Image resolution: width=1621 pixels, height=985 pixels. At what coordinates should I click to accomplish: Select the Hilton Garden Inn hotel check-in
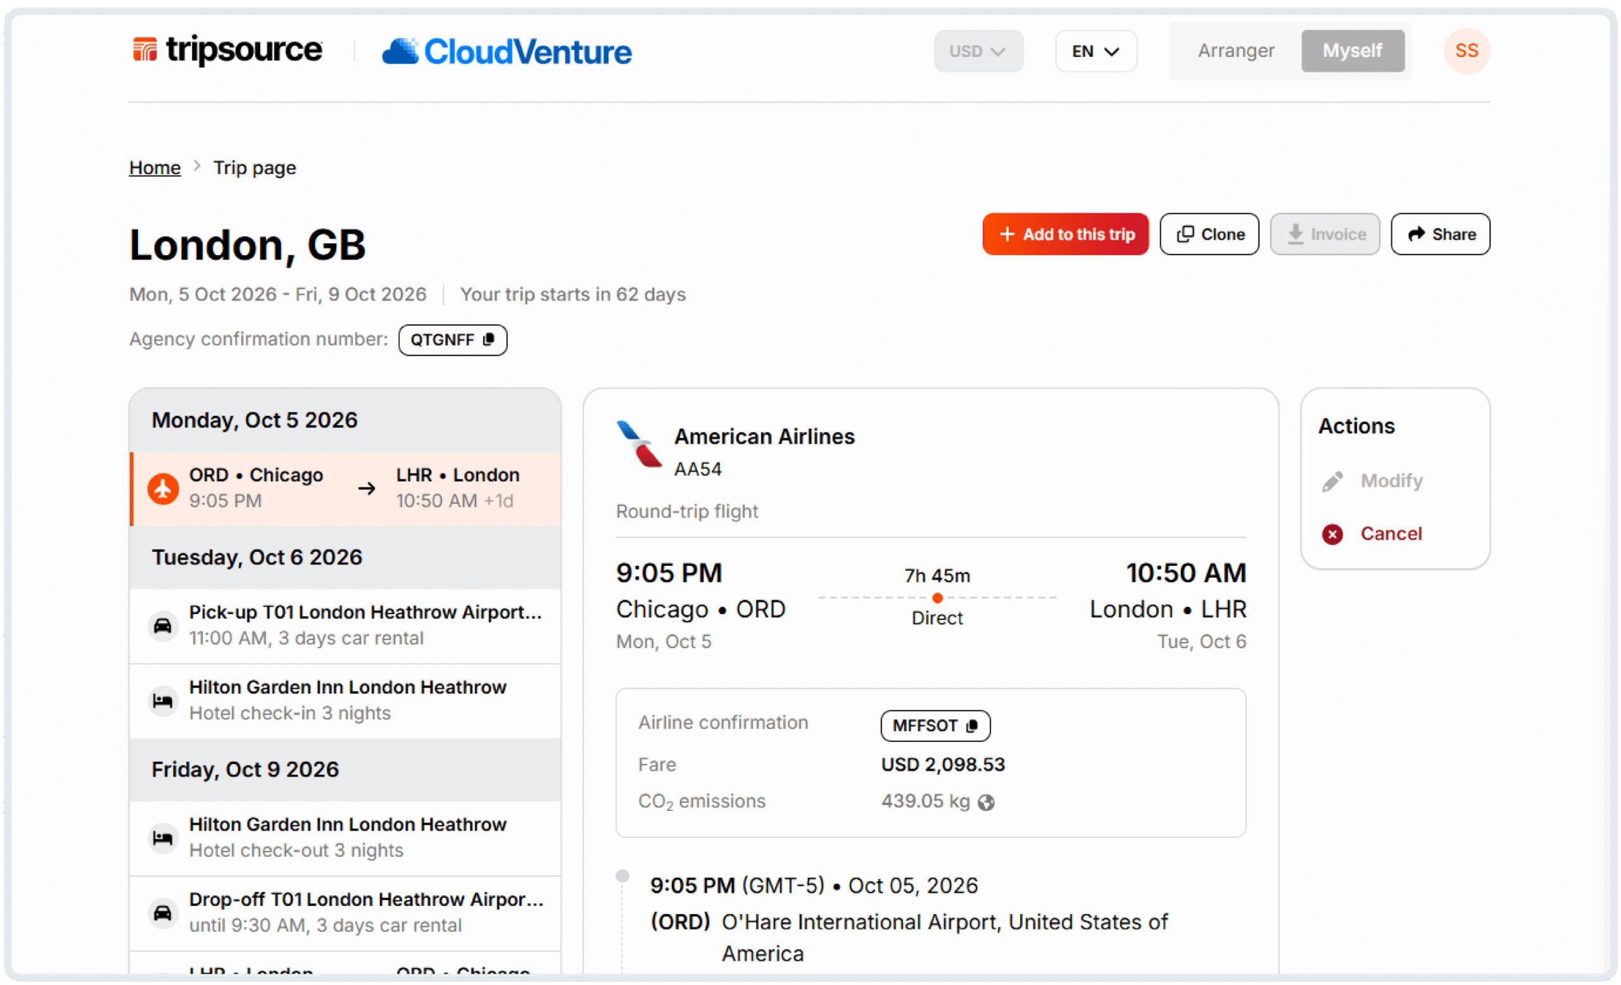(x=345, y=700)
